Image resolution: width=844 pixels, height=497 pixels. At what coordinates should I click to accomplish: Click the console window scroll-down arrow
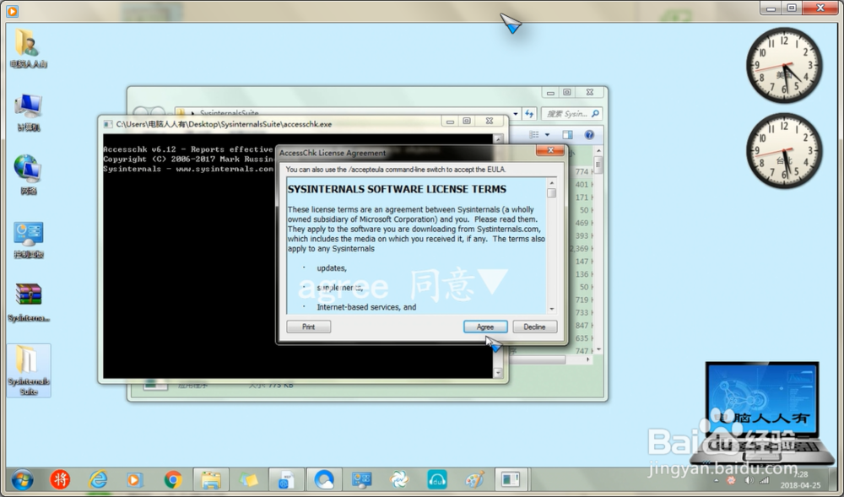pos(498,373)
